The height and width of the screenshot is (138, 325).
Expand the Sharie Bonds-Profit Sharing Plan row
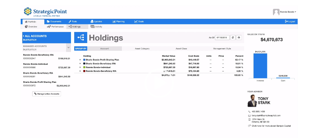80,60
